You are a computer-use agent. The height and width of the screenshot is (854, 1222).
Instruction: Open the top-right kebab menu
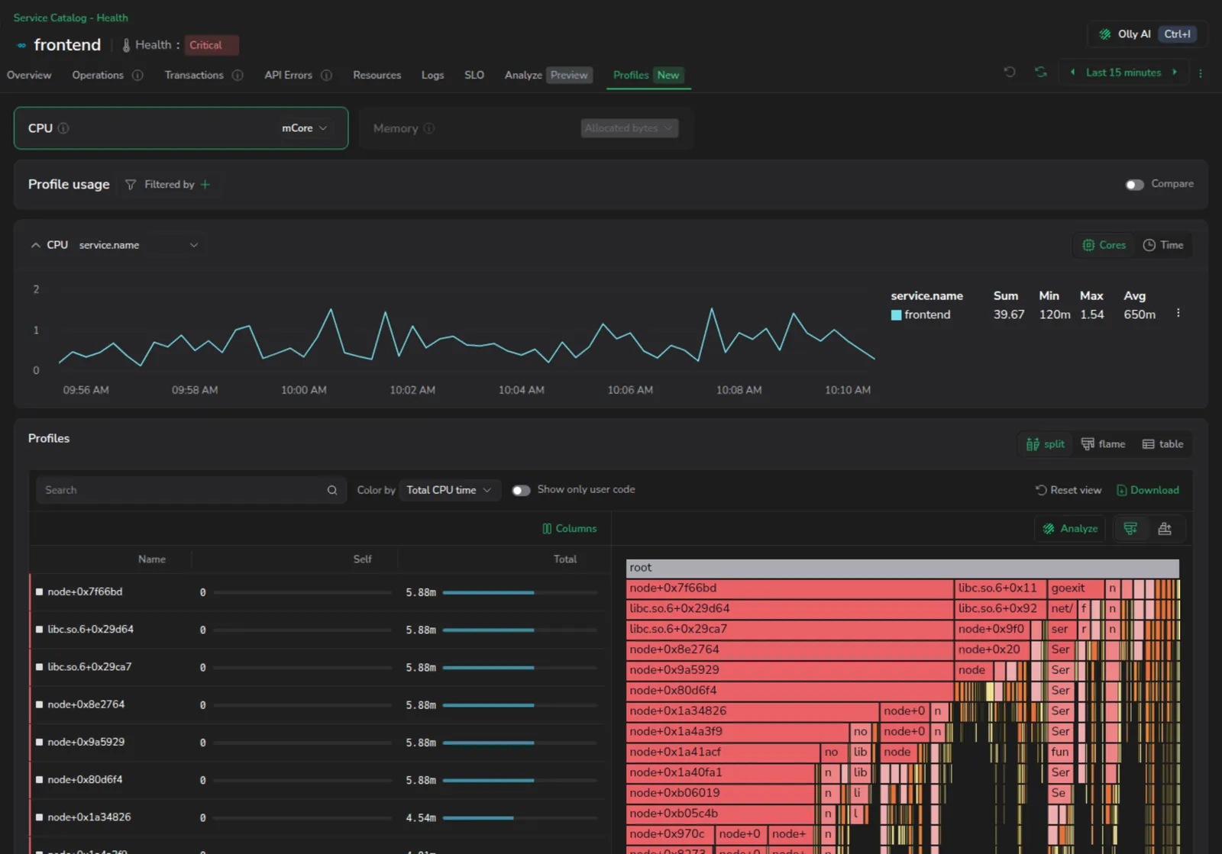point(1201,73)
